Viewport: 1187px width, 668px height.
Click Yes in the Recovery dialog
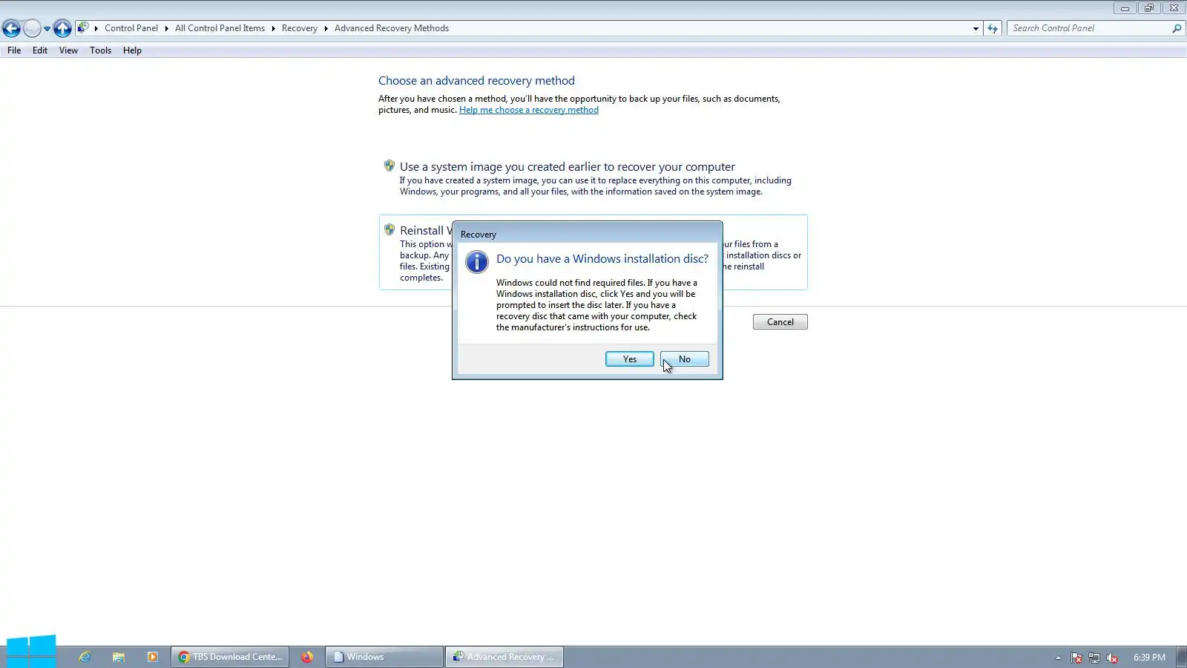[x=630, y=359]
